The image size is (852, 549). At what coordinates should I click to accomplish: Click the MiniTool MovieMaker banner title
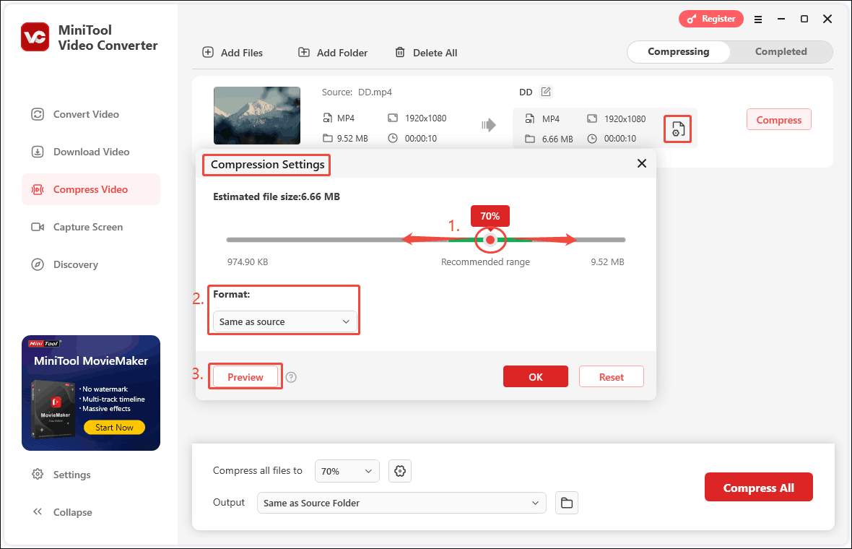[91, 361]
